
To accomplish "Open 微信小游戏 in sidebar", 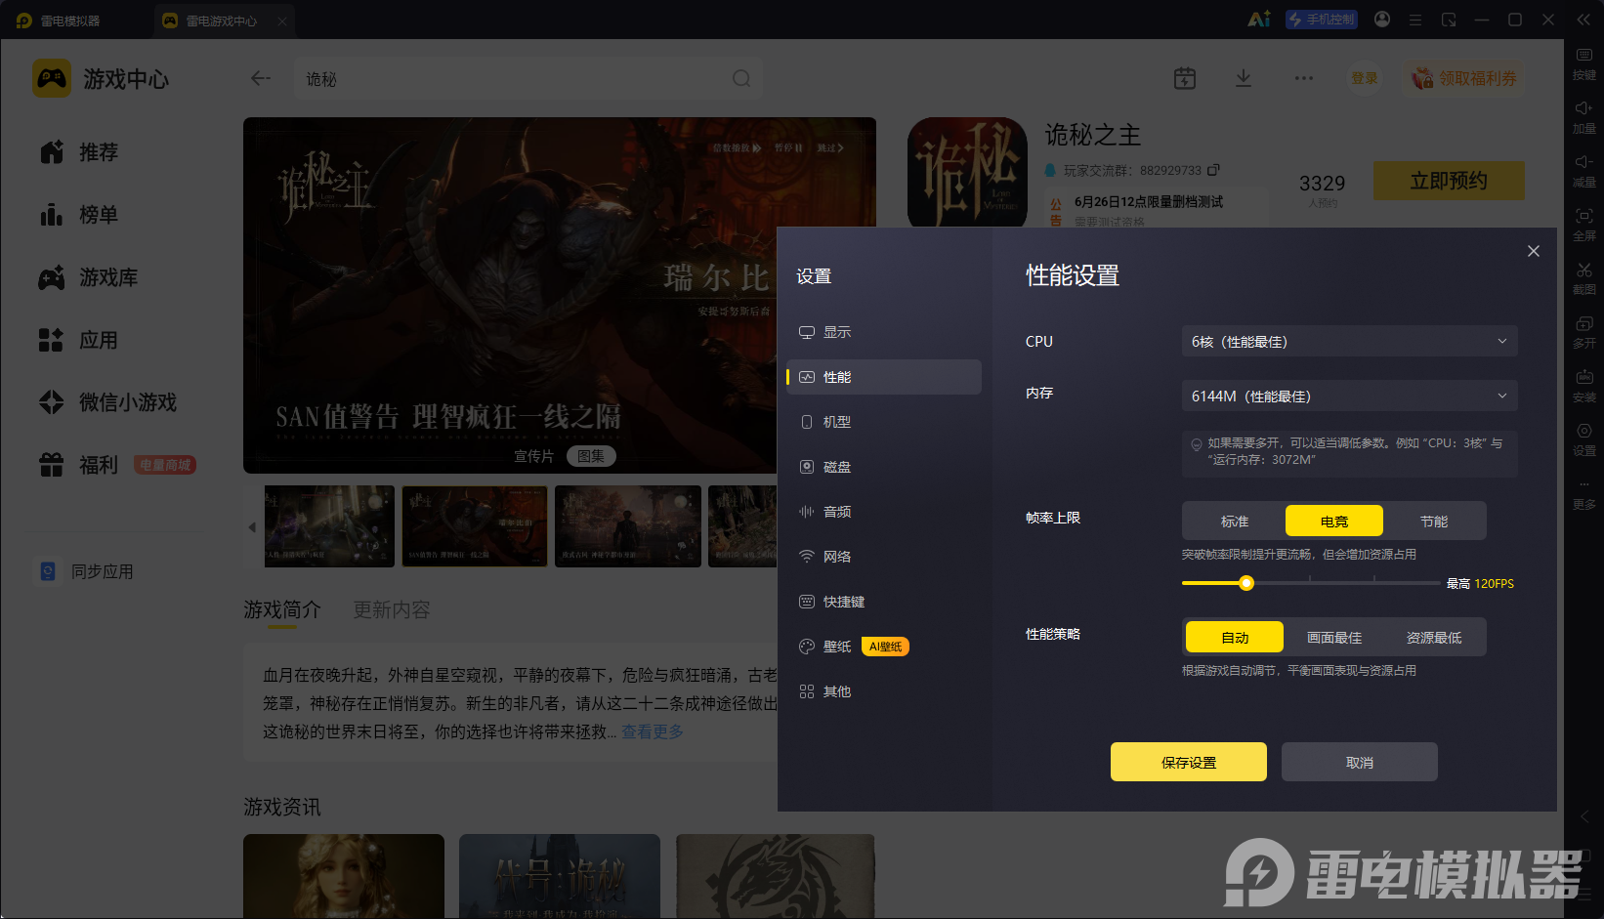I will pos(107,402).
